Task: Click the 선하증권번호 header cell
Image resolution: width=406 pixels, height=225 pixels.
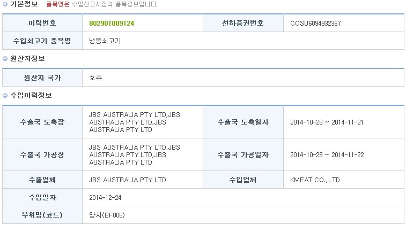Action: 243,23
